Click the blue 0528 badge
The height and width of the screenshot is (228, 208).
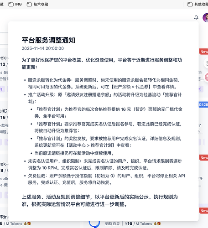203,105
